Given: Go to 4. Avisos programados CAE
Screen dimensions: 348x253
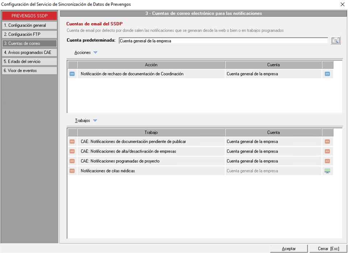Looking at the screenshot, I should (x=29, y=53).
